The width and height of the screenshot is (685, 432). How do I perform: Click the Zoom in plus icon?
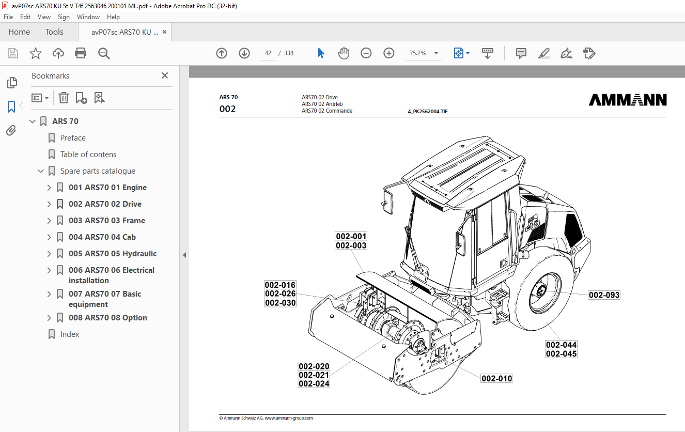(x=389, y=53)
